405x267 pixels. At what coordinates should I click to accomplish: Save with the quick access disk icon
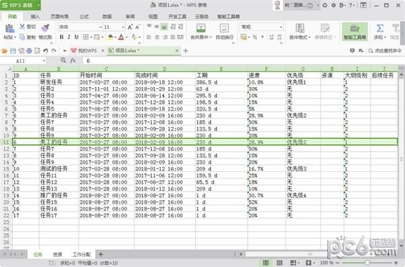[x=13, y=51]
